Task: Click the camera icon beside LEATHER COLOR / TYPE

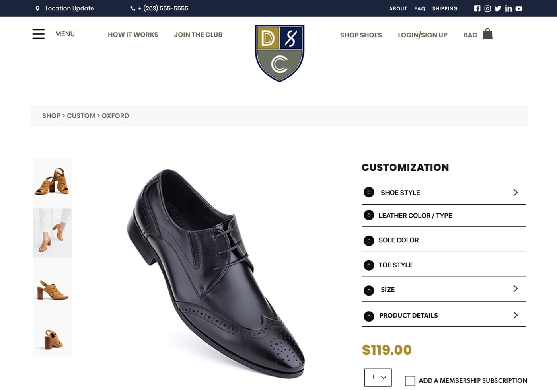Action: coord(369,215)
